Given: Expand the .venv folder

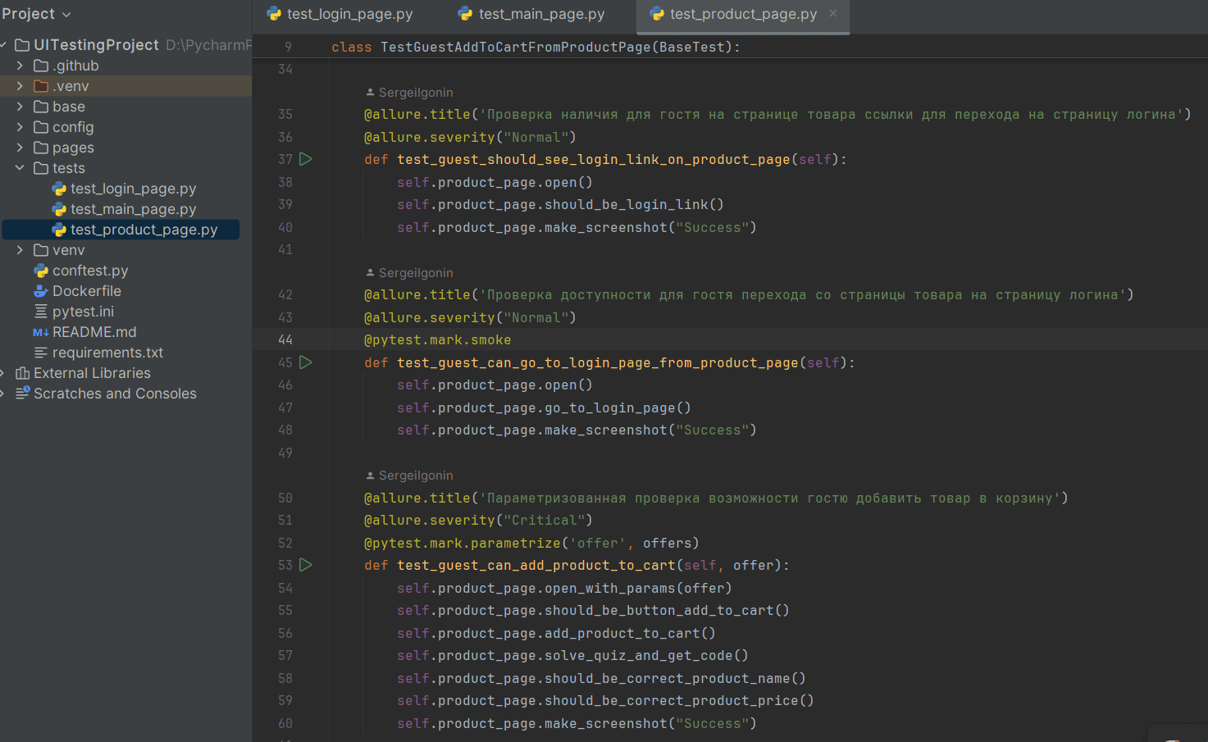Looking at the screenshot, I should point(20,86).
